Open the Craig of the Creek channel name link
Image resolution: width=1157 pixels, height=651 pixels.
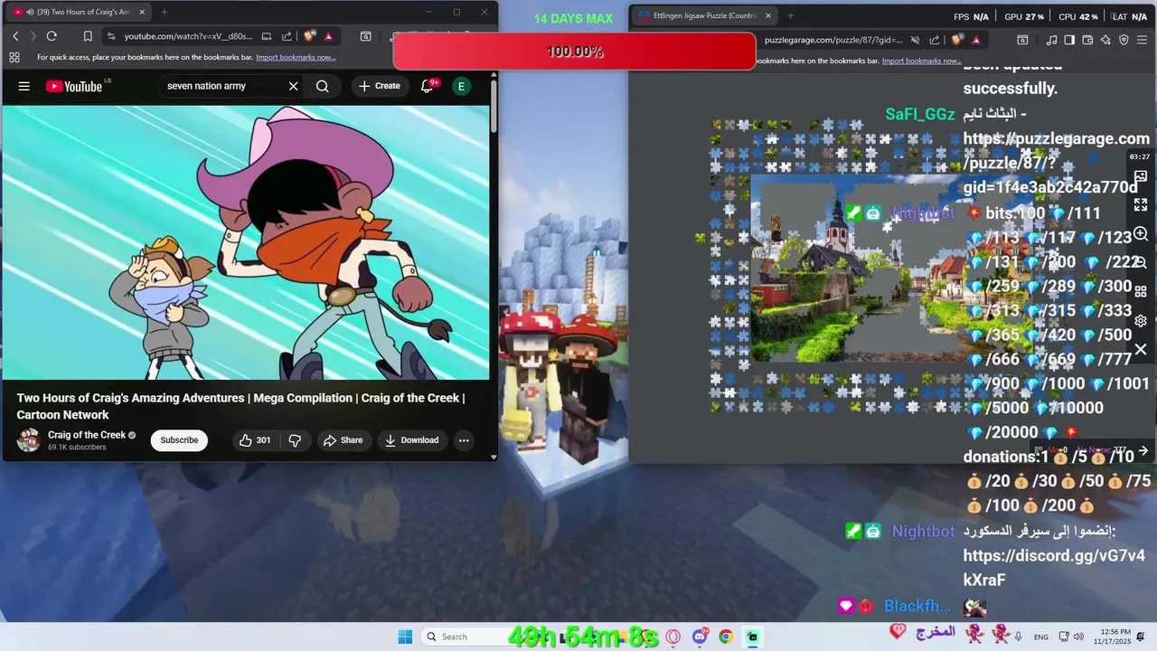pos(87,435)
